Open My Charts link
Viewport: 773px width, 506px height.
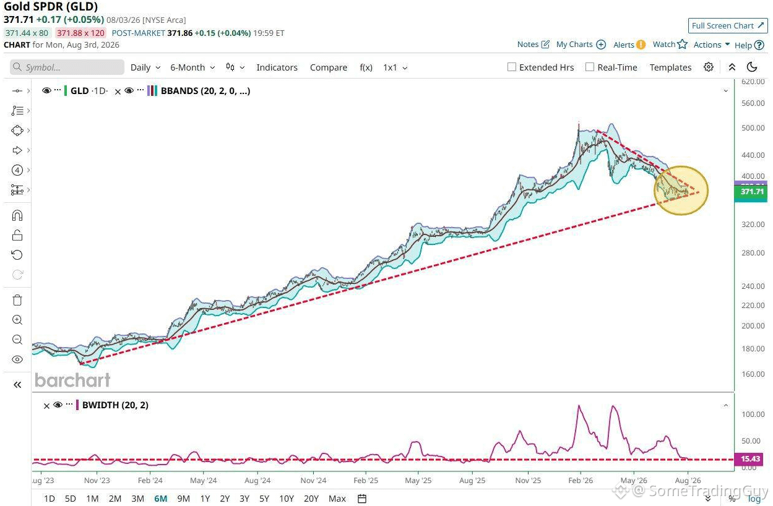[581, 45]
